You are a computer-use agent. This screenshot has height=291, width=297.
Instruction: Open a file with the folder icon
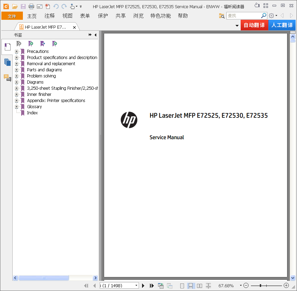click(15, 6)
